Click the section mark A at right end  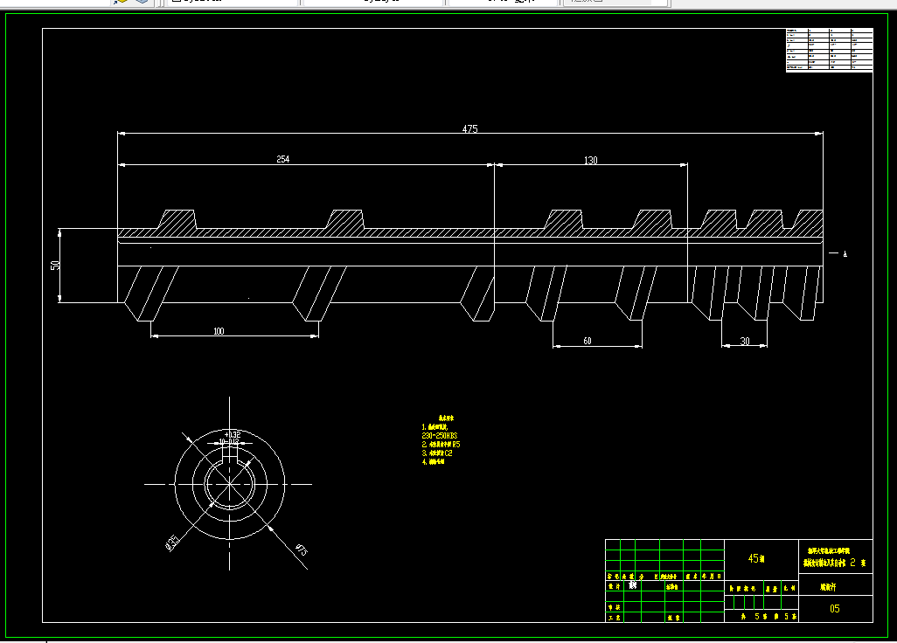coord(845,253)
